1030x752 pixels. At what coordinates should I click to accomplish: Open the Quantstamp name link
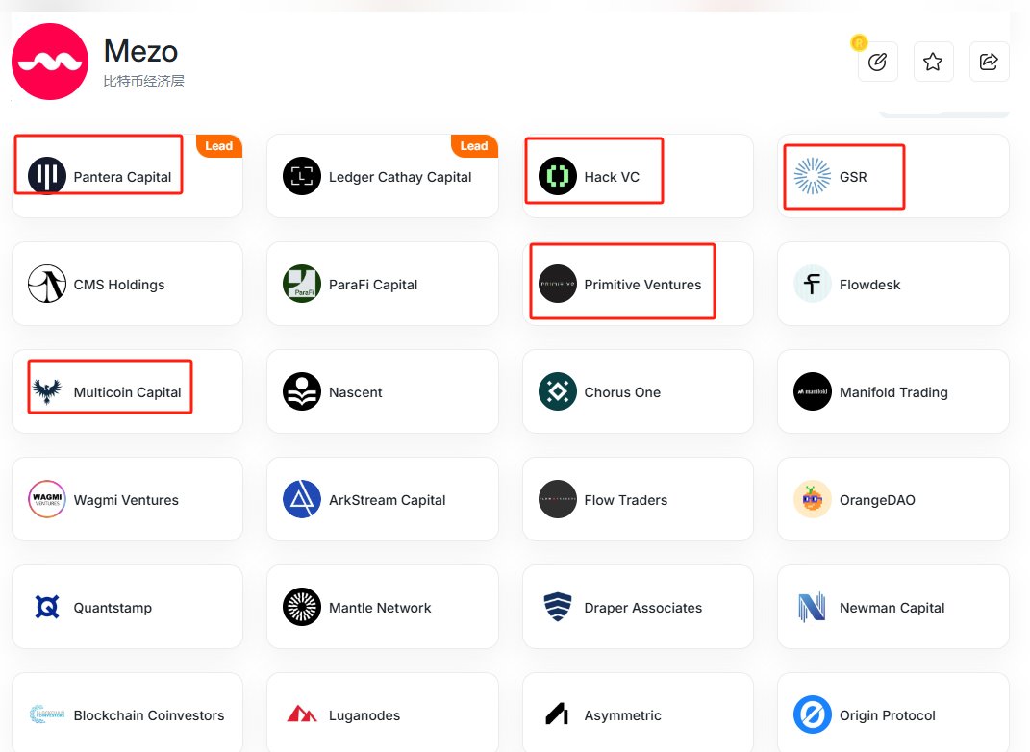coord(113,608)
